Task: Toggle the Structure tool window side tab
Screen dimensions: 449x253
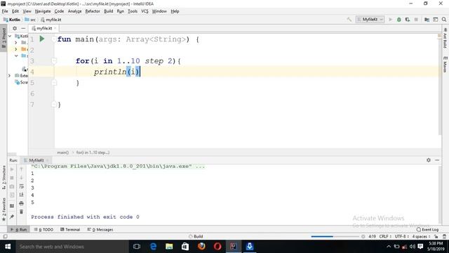Action: 4,177
